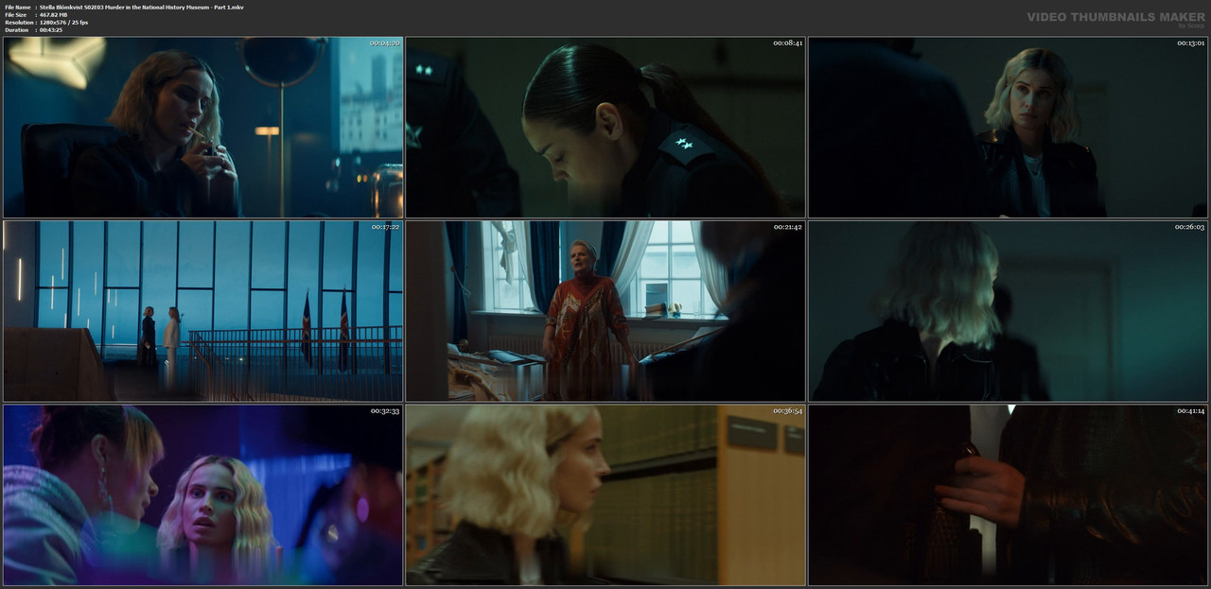The height and width of the screenshot is (589, 1211).
Task: Open the thumbnail stamped 00:13:01
Action: point(1008,128)
